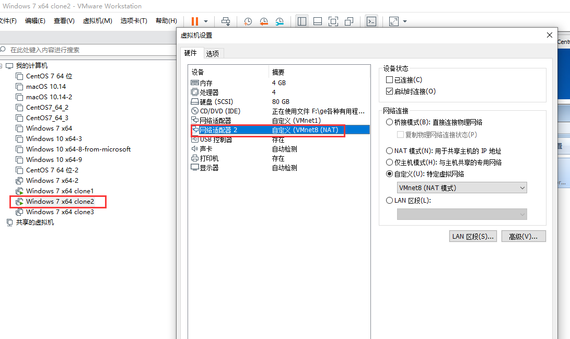The height and width of the screenshot is (339, 570).
Task: Toggle the thumbnail bar view icon
Action: [317, 21]
